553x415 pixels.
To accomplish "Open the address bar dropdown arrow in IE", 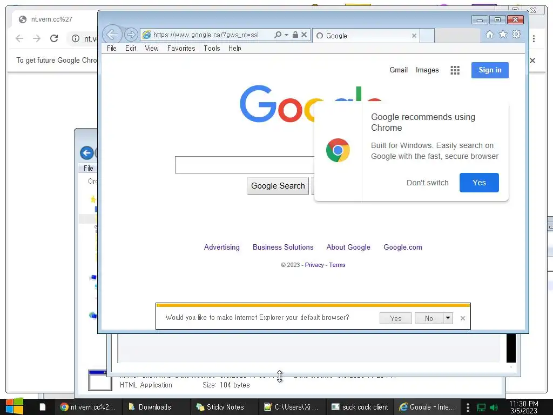I will click(x=286, y=35).
